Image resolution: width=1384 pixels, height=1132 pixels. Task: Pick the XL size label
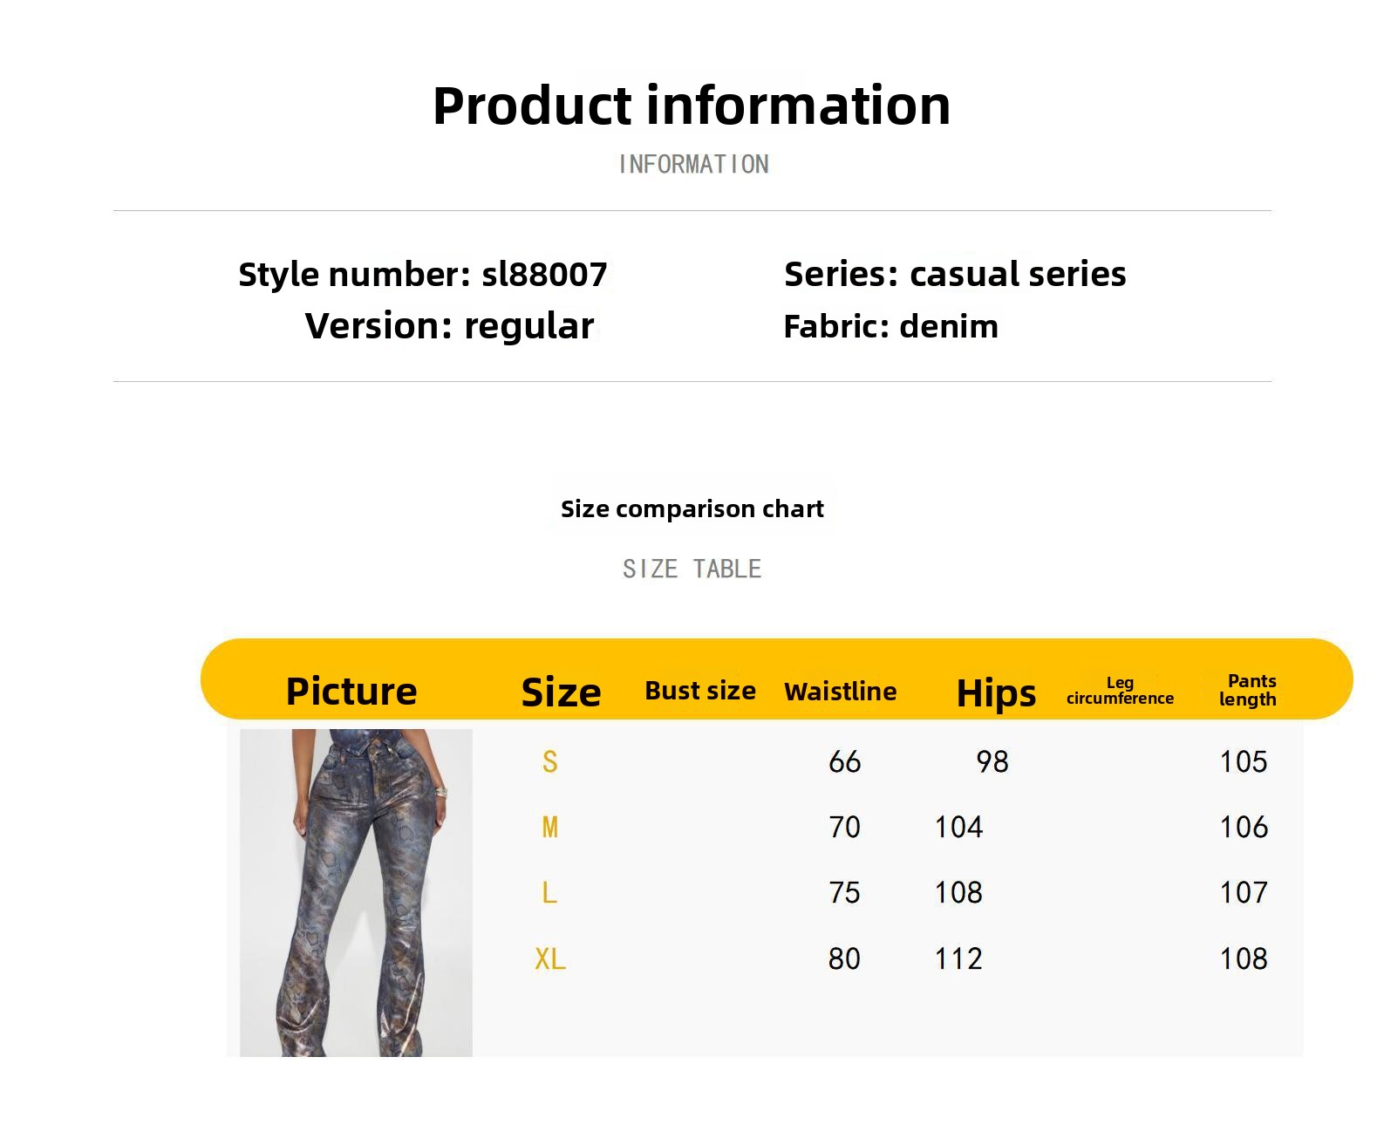tap(550, 958)
